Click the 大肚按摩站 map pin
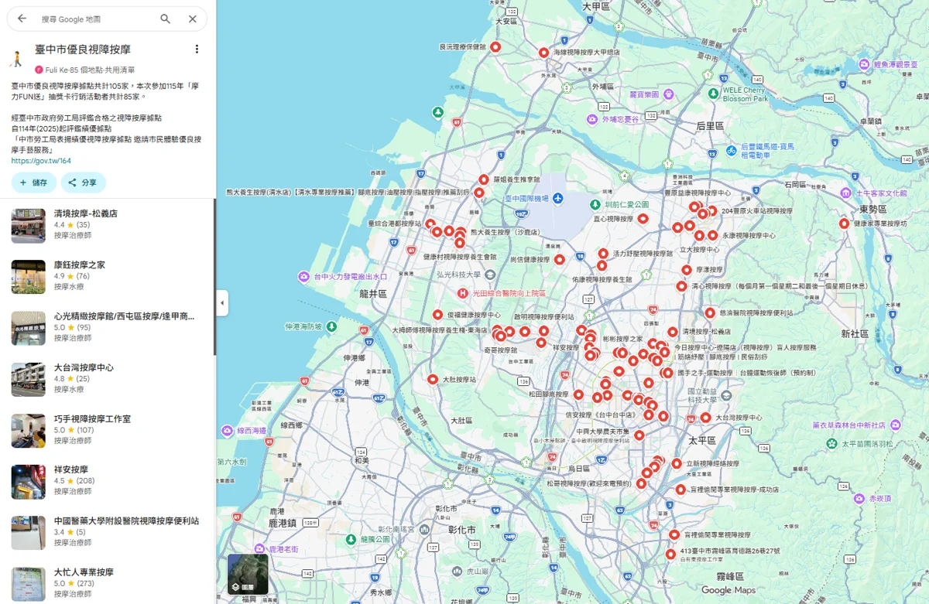The width and height of the screenshot is (929, 604). (x=433, y=380)
